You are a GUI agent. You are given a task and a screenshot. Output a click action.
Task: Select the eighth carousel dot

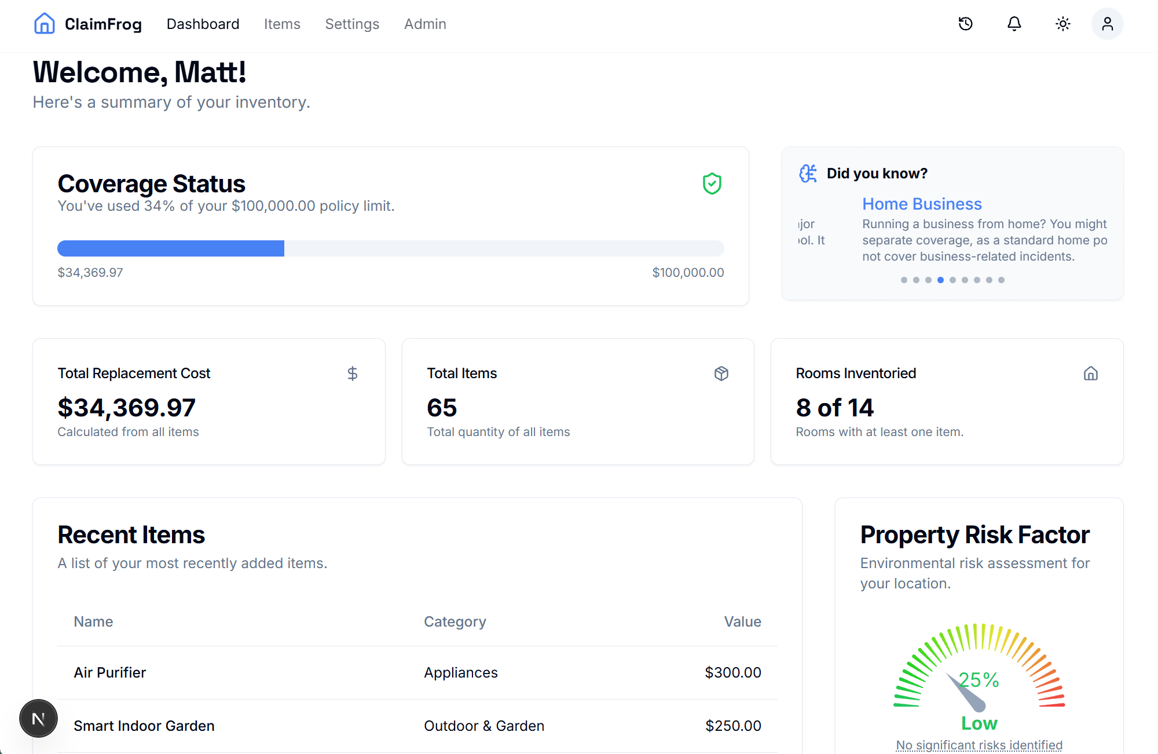pos(989,280)
